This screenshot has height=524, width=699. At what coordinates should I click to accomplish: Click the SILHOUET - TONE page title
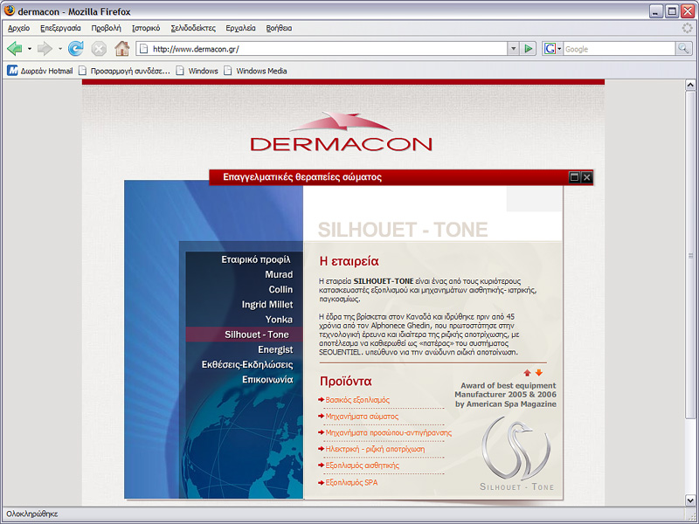click(x=403, y=230)
